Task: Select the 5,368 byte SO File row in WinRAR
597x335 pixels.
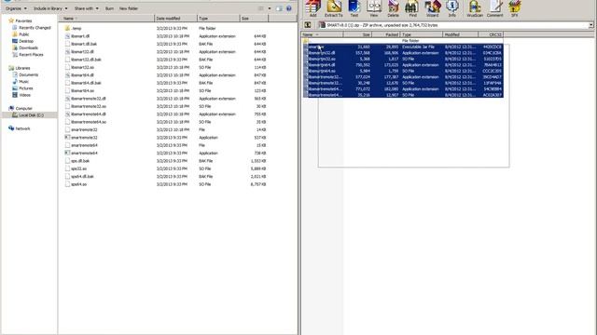Action: pyautogui.click(x=403, y=59)
